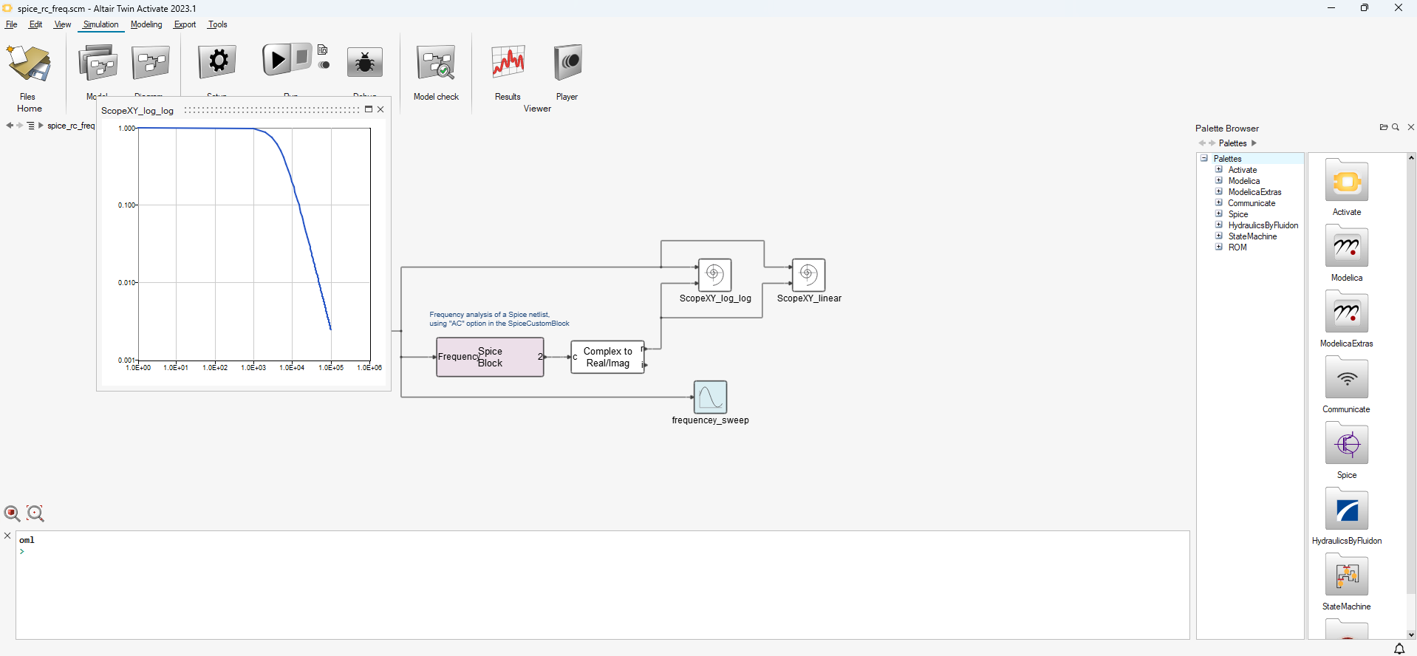Open the View menu
Viewport: 1417px width, 656px height.
[63, 24]
